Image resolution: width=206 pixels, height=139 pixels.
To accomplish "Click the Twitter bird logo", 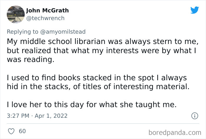I will click(x=195, y=10).
